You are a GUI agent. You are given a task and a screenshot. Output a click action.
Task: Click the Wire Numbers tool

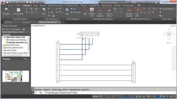100,12
